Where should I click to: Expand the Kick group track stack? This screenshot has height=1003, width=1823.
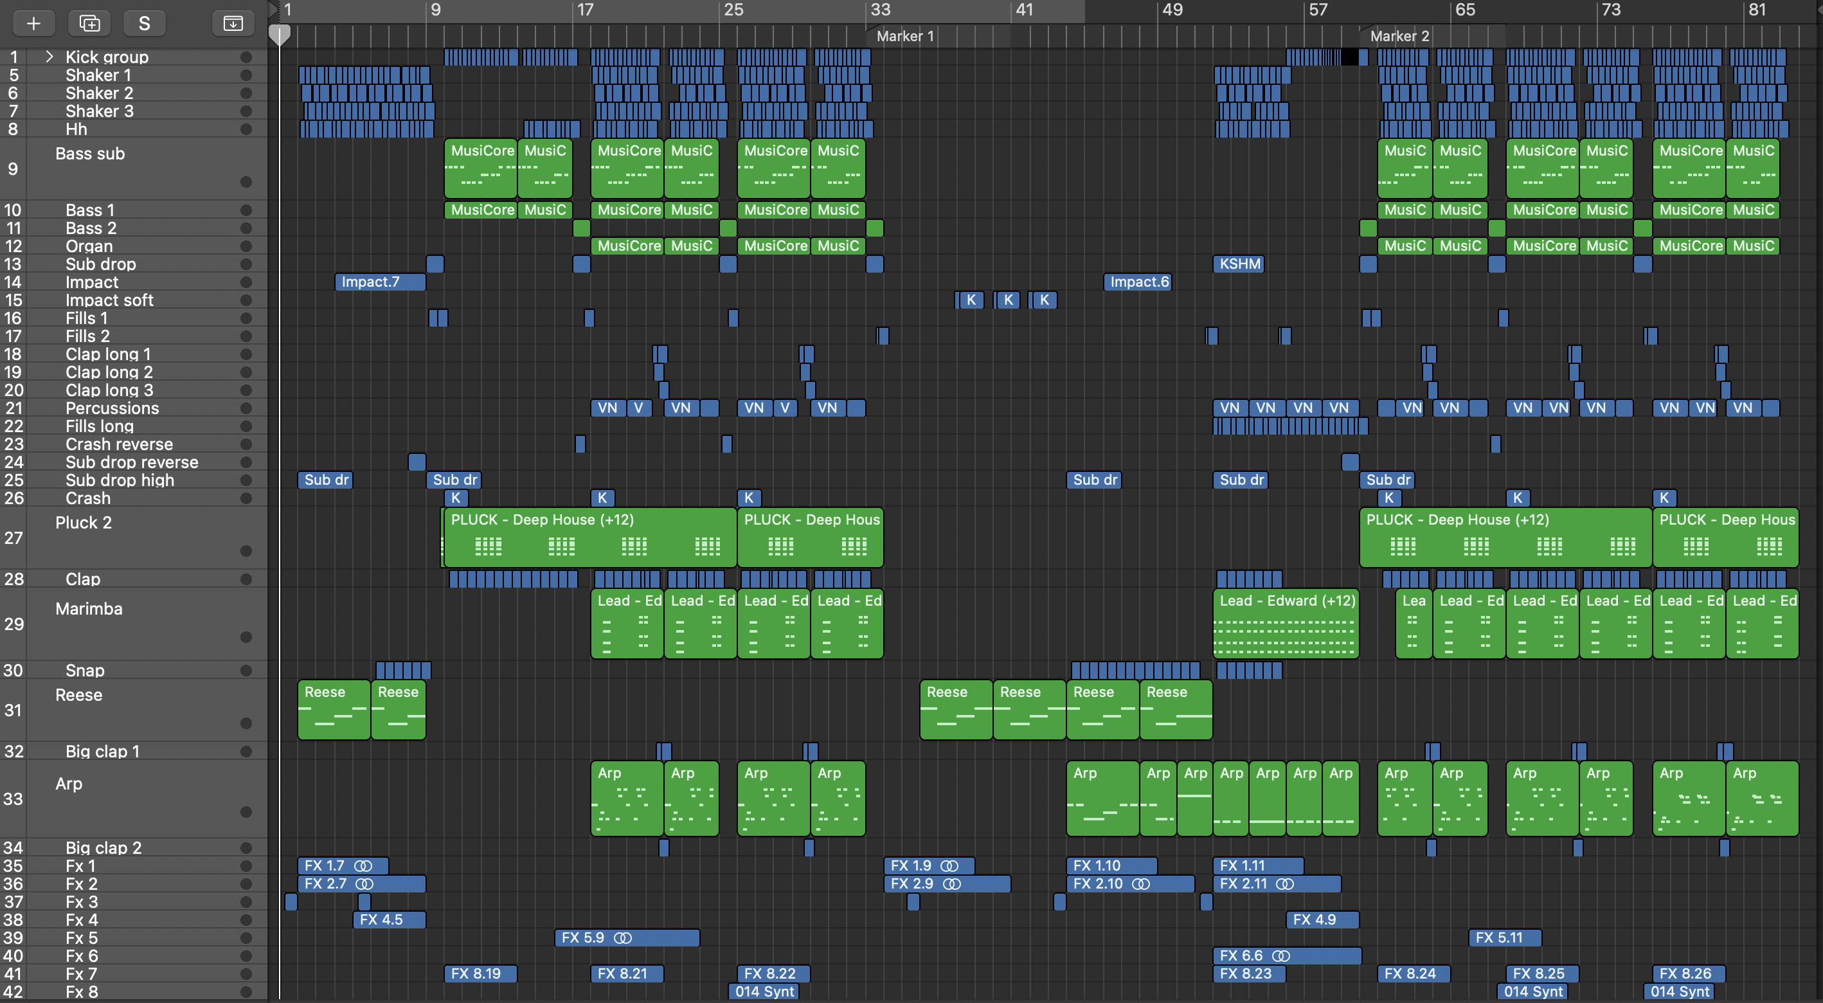49,57
